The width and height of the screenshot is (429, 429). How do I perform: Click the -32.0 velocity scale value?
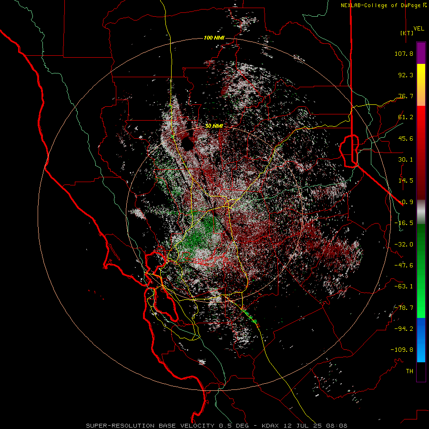click(404, 245)
